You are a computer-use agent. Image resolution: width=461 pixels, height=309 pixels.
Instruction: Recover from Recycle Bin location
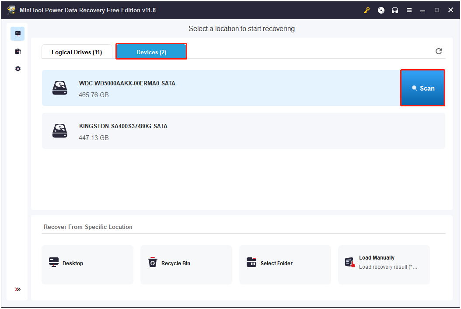click(186, 264)
